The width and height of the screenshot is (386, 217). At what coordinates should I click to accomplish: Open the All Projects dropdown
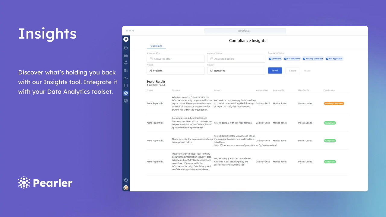(176, 71)
